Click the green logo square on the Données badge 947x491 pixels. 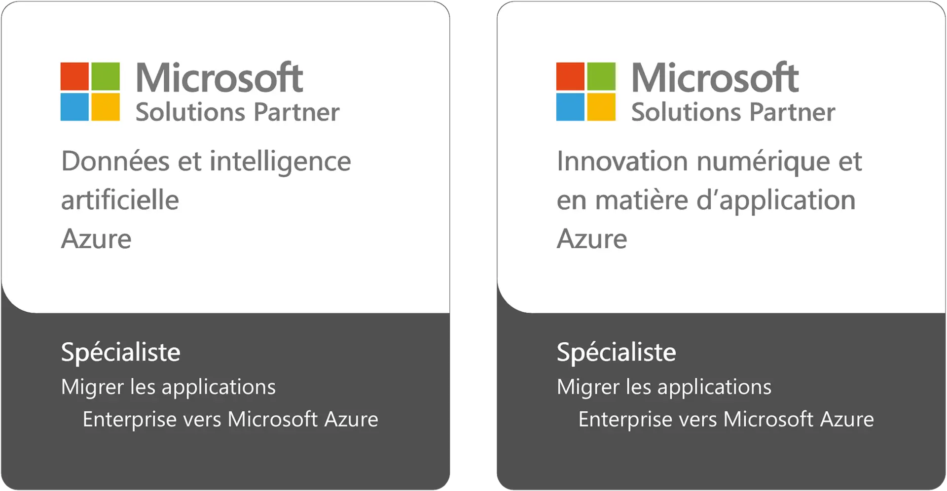pos(106,76)
